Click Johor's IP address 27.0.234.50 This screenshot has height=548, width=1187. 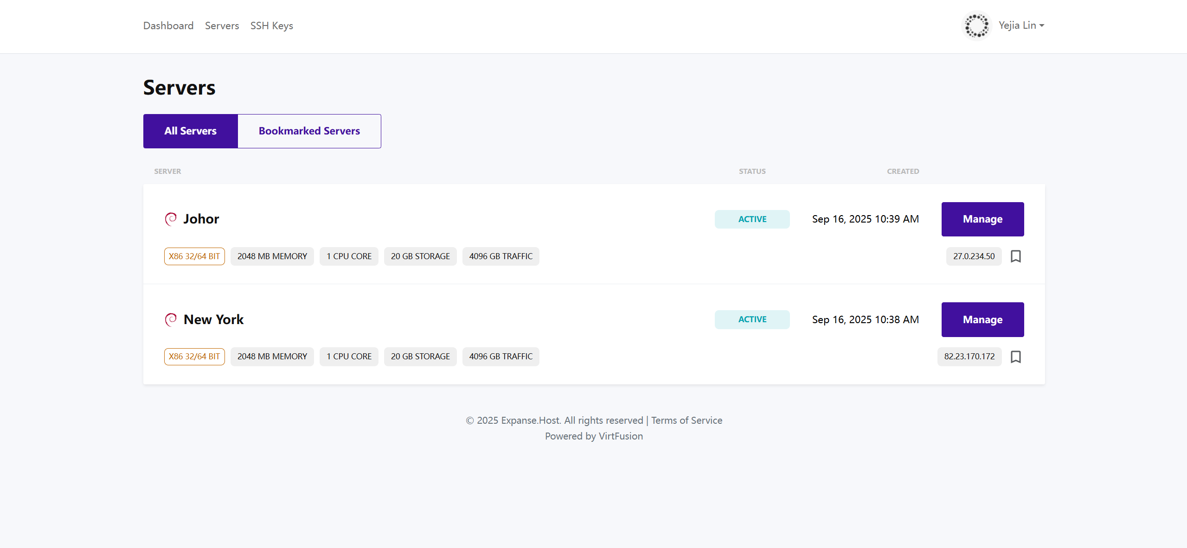pos(974,256)
